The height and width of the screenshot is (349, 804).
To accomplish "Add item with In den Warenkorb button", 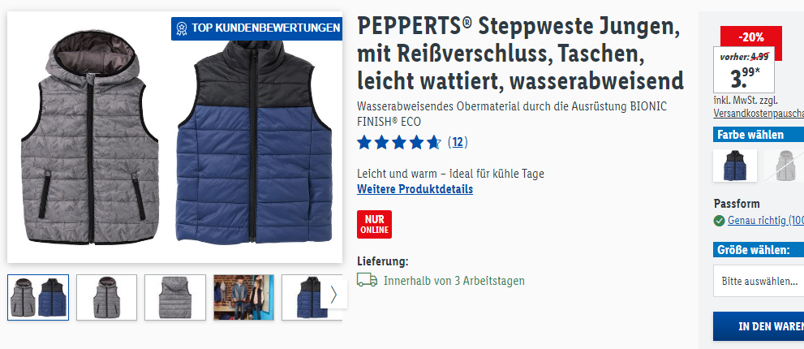I will (x=759, y=326).
